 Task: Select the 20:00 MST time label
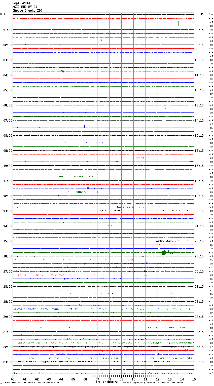tap(8, 317)
